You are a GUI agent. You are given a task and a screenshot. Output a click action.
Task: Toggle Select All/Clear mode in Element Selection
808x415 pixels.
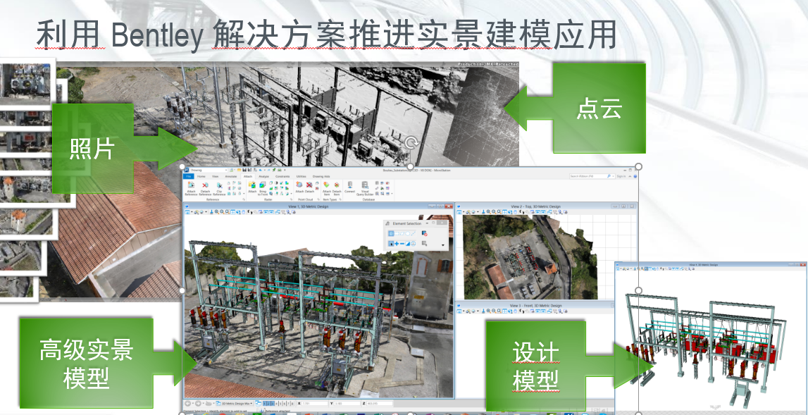click(x=414, y=243)
